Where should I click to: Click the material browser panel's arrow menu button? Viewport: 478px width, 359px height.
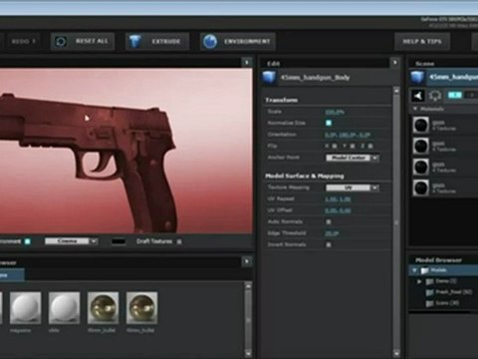(247, 261)
